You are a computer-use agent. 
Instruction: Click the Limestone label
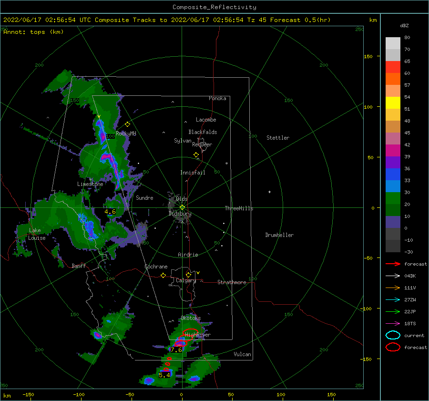click(90, 184)
